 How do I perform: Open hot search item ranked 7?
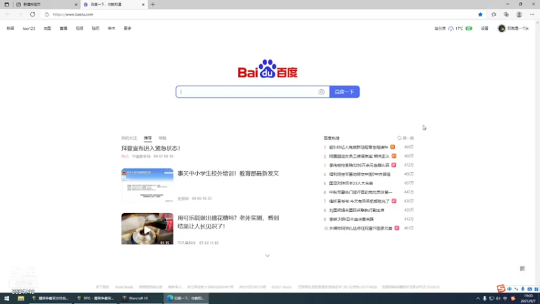point(359,201)
